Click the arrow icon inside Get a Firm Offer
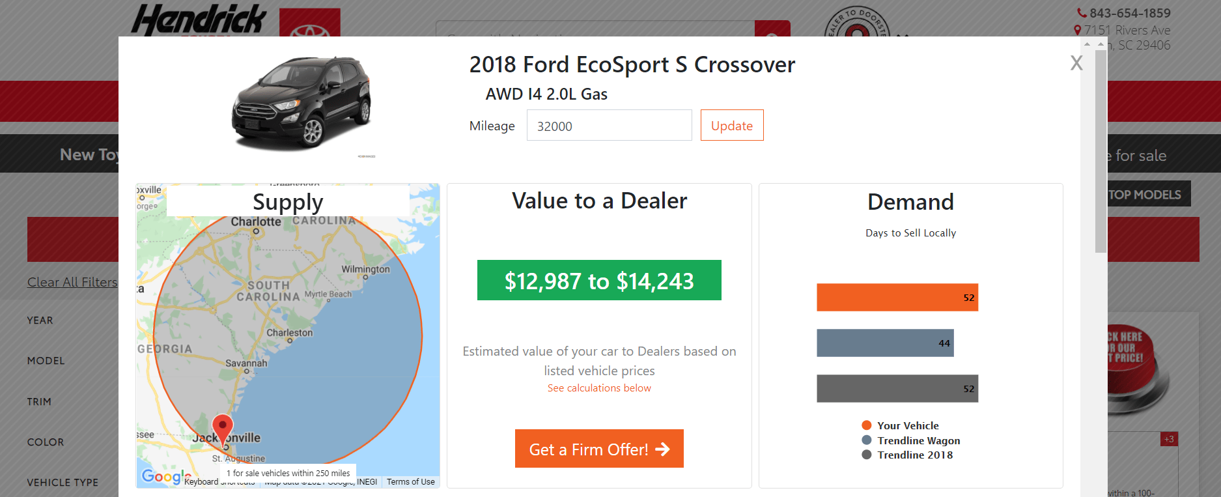The height and width of the screenshot is (497, 1221). [x=664, y=449]
